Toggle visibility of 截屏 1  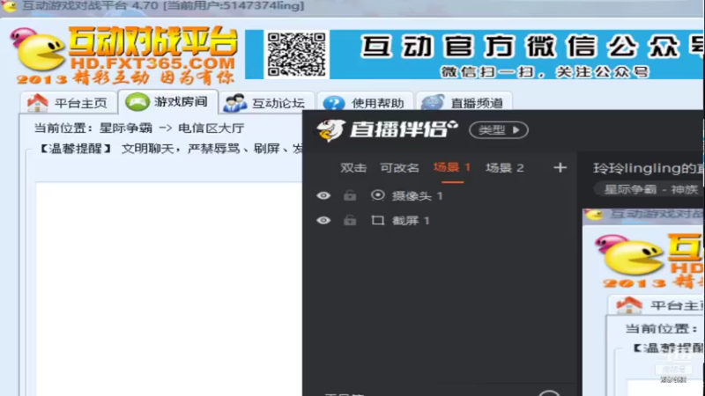323,221
